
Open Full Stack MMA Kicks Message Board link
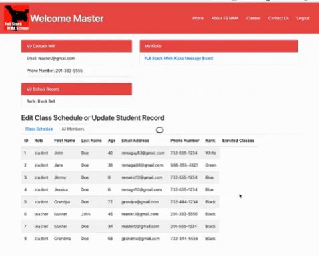[x=179, y=58]
